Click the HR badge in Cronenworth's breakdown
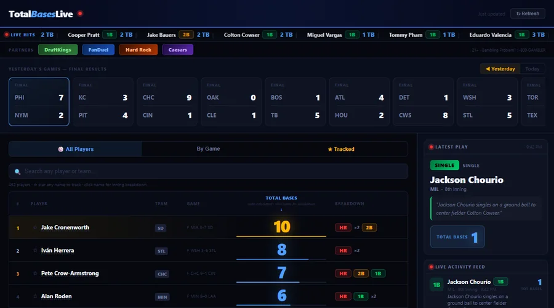 343,228
